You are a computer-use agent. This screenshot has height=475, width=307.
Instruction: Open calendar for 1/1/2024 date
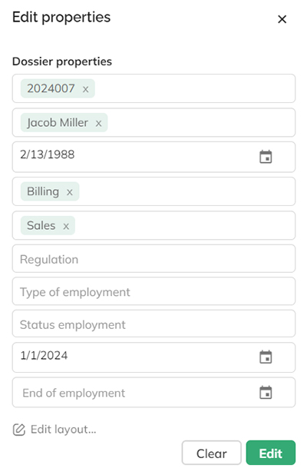pos(266,357)
